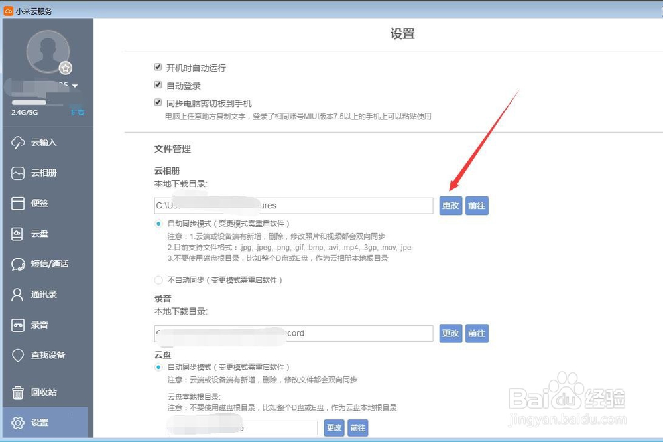663x442 pixels.
Task: Toggle 开机时自动运行 checkbox
Action: point(158,67)
